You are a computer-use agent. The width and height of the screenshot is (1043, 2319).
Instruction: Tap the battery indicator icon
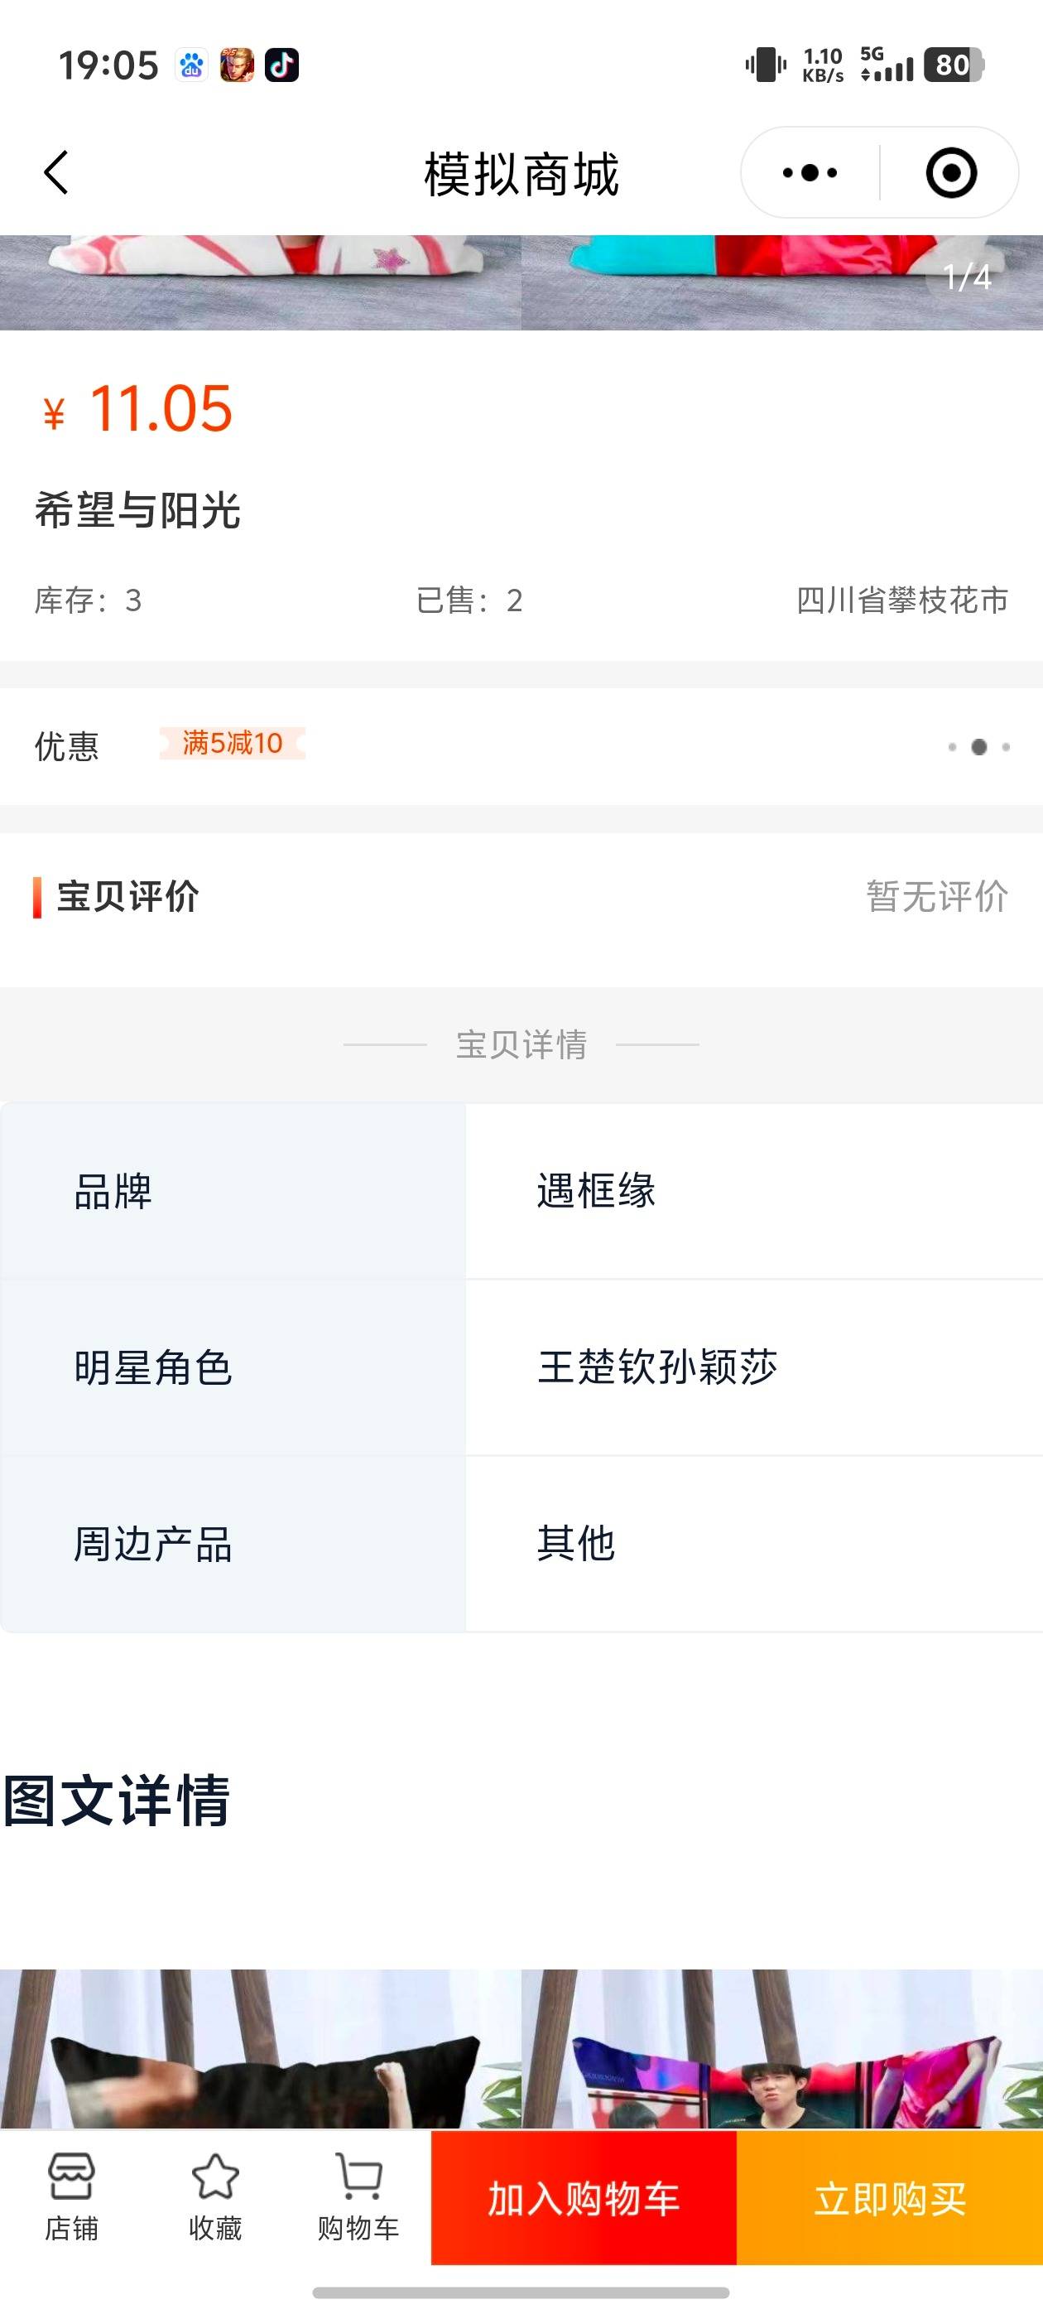954,65
